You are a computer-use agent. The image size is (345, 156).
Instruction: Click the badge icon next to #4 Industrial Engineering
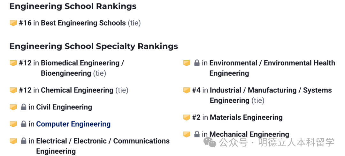(x=187, y=90)
